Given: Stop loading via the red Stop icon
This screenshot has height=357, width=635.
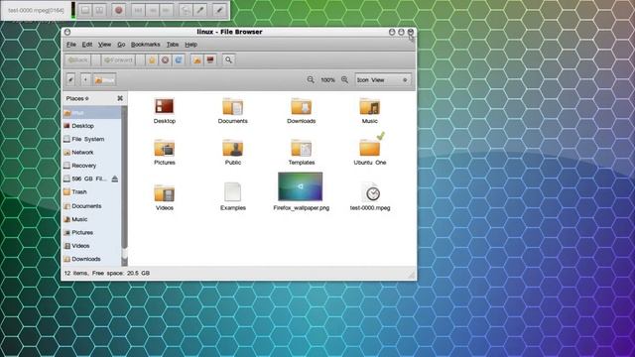Looking at the screenshot, I should click(165, 59).
